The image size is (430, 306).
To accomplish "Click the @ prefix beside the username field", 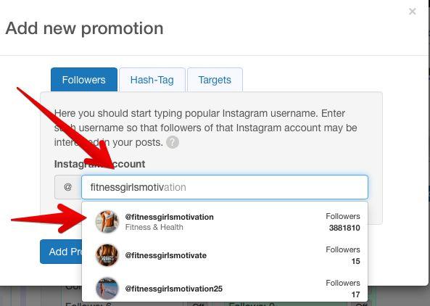I will click(x=67, y=187).
